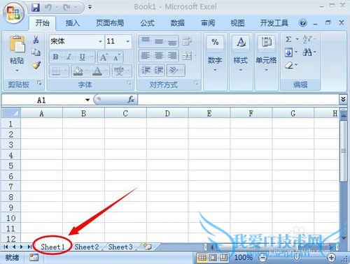The width and height of the screenshot is (350, 264).
Task: Save the workbook from quick access toolbar
Action: pyautogui.click(x=36, y=8)
